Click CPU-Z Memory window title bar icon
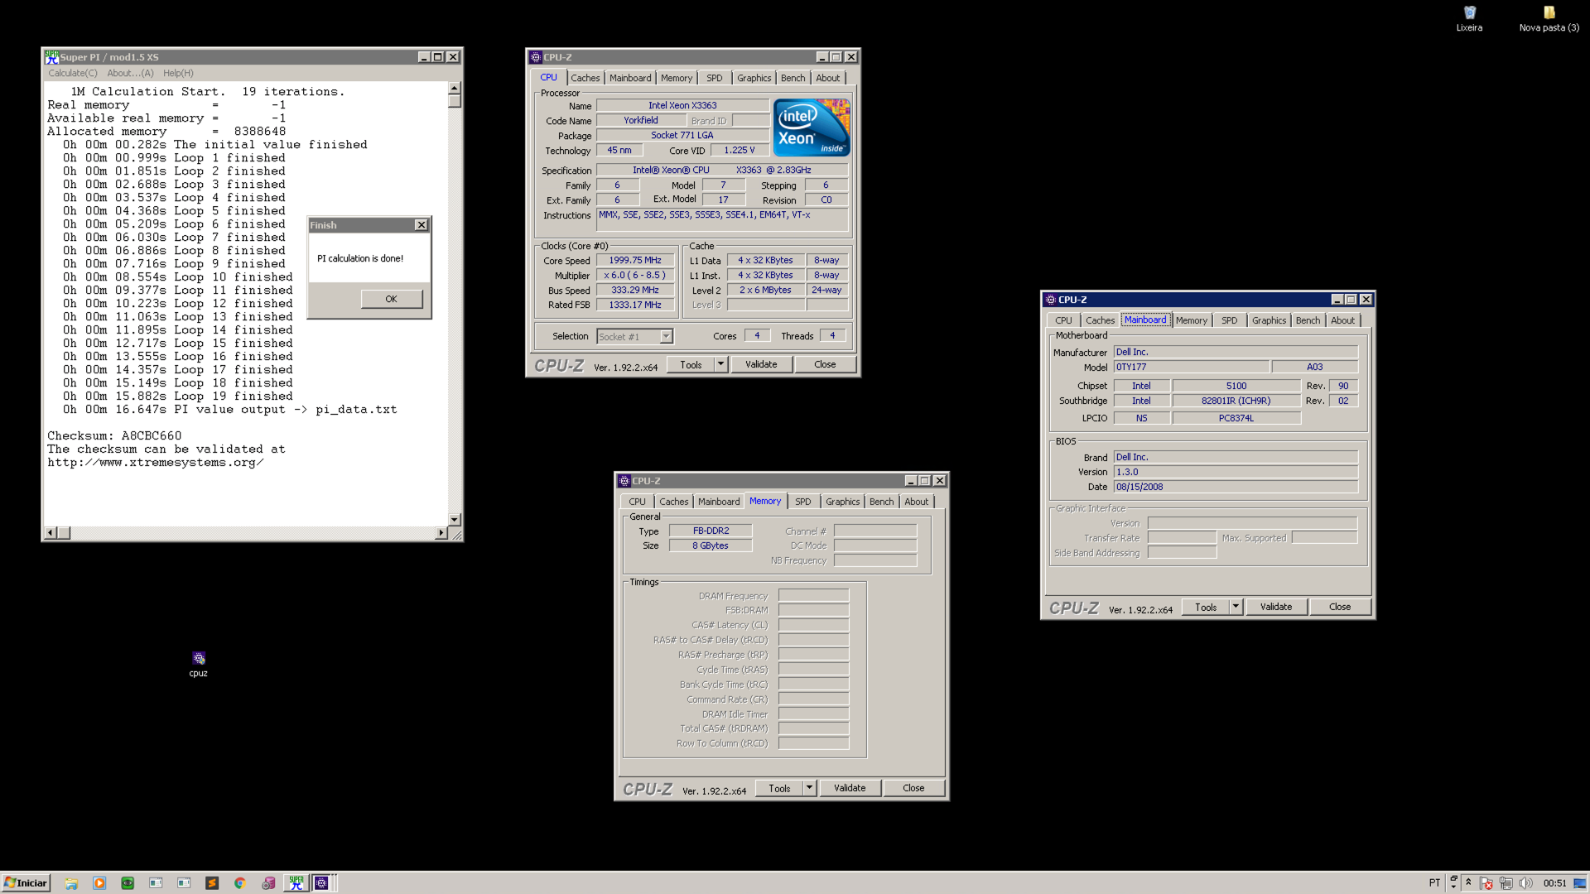The height and width of the screenshot is (894, 1590). click(x=624, y=481)
